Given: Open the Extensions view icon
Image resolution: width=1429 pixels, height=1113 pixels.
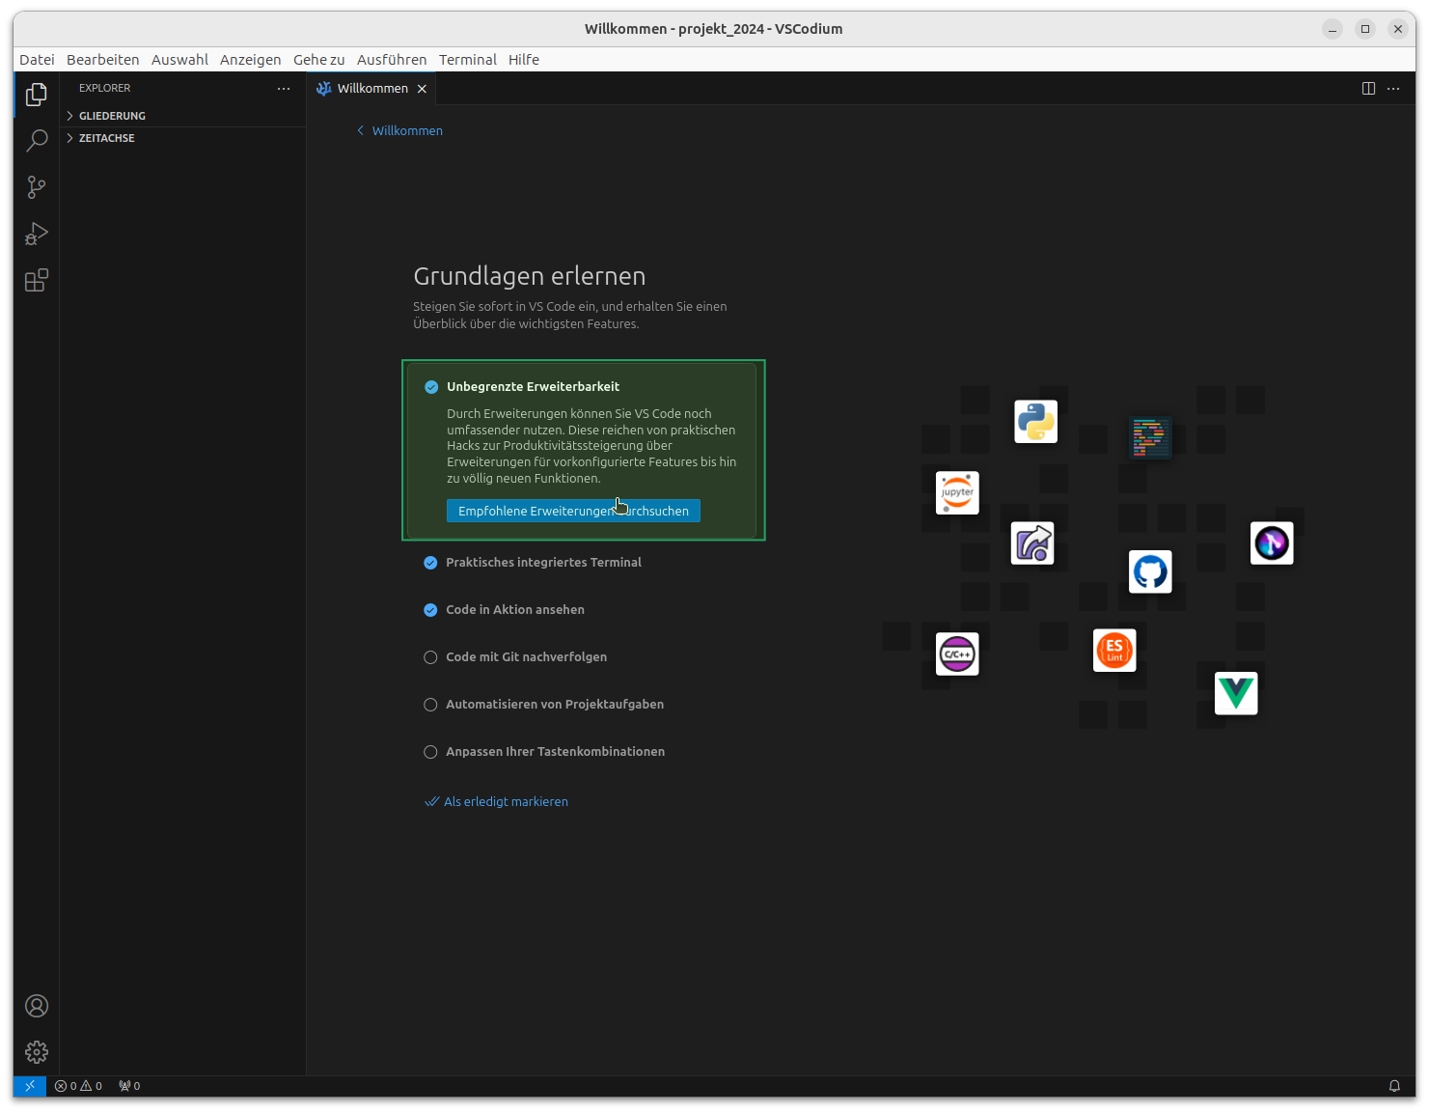Looking at the screenshot, I should pos(37,281).
